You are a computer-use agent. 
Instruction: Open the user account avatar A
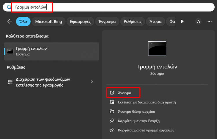click(198, 21)
